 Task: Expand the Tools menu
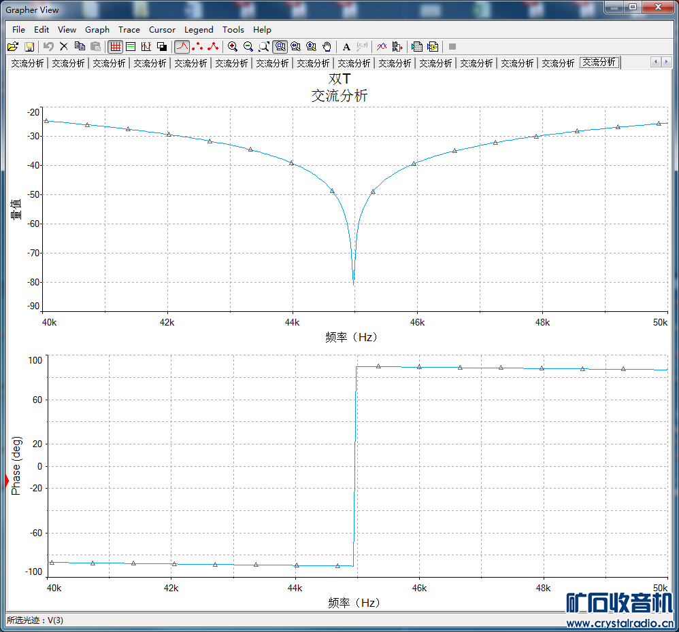[x=233, y=30]
